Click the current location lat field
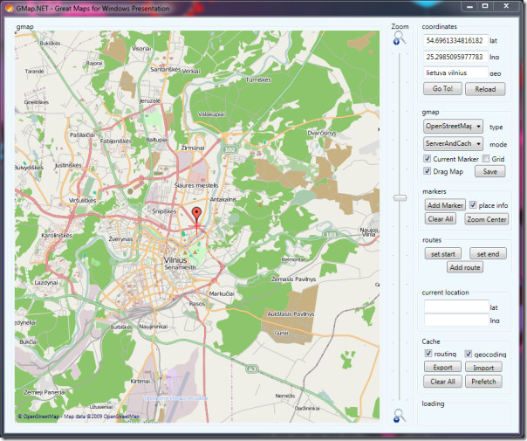This screenshot has width=527, height=441. click(x=456, y=307)
